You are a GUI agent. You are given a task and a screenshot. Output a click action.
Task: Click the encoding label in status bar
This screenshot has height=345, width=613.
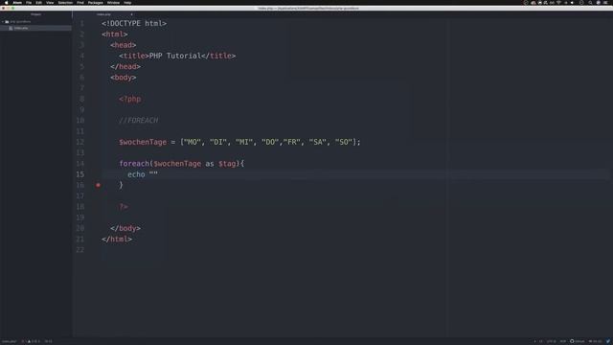tap(552, 341)
